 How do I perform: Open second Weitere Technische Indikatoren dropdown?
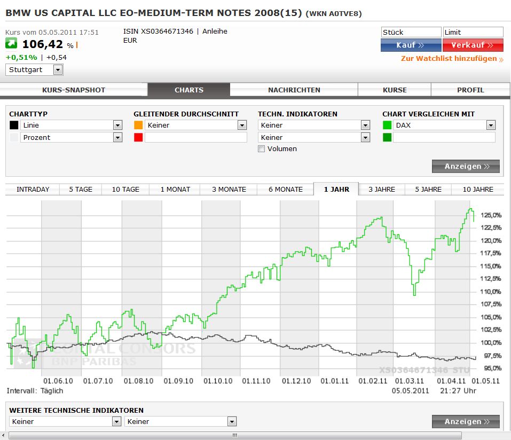point(180,421)
